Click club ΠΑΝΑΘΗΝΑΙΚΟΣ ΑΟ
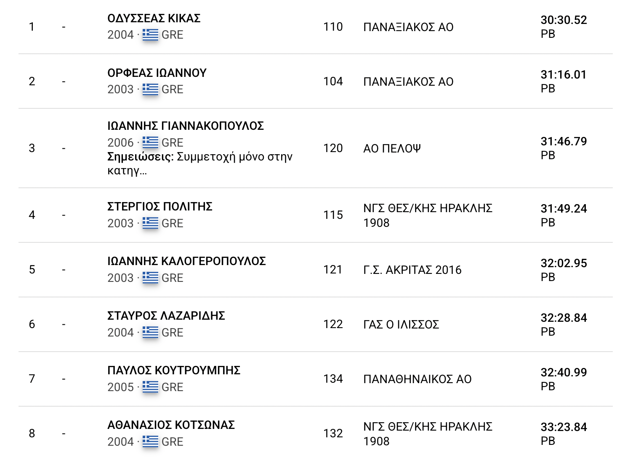Screen dimensions: 633x460 pyautogui.click(x=418, y=379)
